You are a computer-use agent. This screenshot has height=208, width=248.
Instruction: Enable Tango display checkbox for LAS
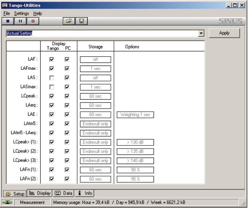pyautogui.click(x=51, y=78)
